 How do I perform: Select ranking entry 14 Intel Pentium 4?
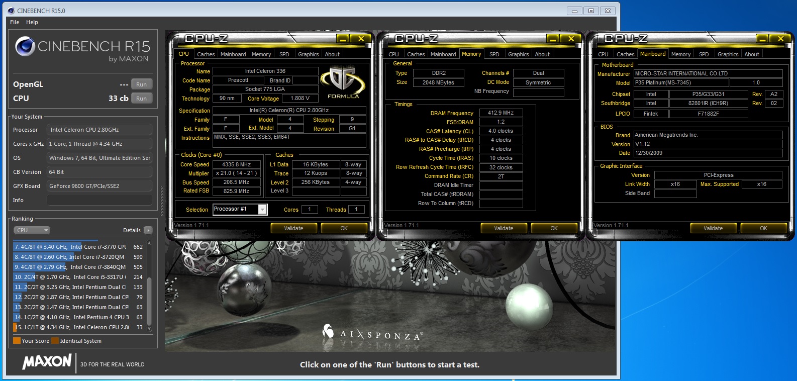(x=79, y=317)
